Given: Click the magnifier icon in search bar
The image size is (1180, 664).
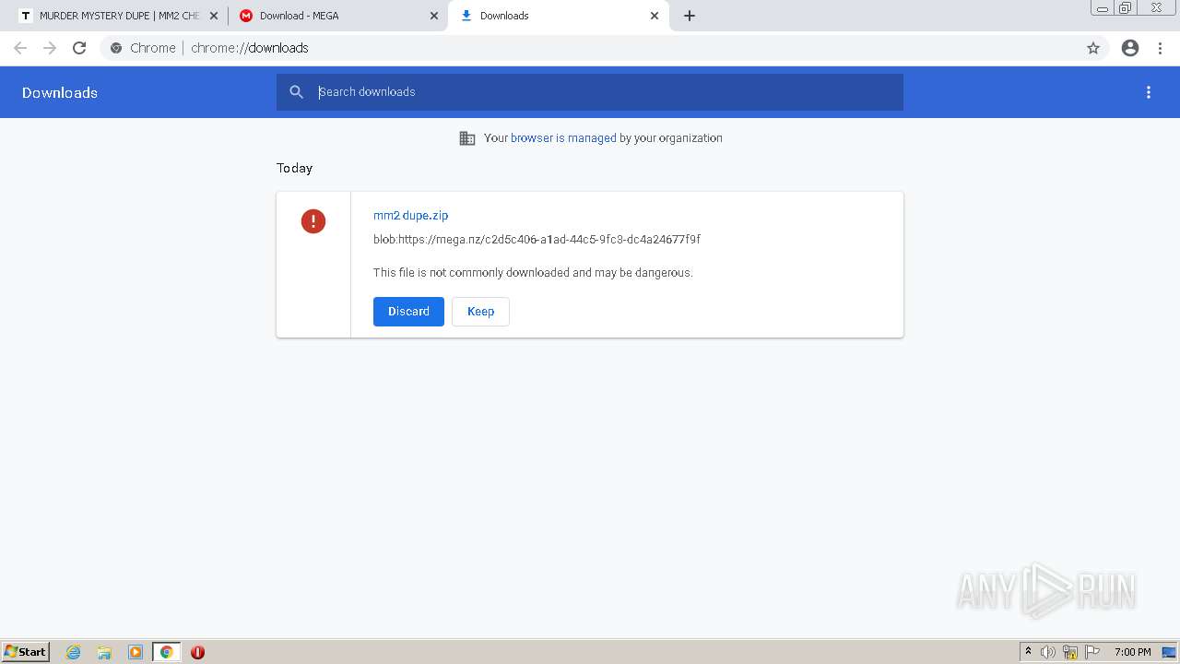Looking at the screenshot, I should [x=296, y=92].
